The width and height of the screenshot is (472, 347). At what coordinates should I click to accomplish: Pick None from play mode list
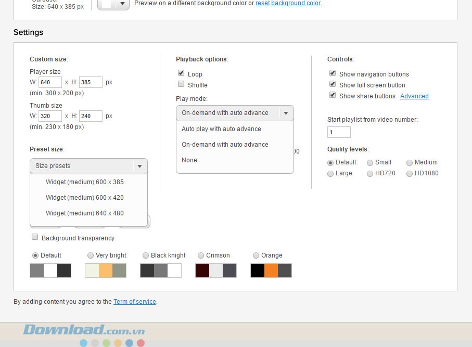tap(189, 160)
